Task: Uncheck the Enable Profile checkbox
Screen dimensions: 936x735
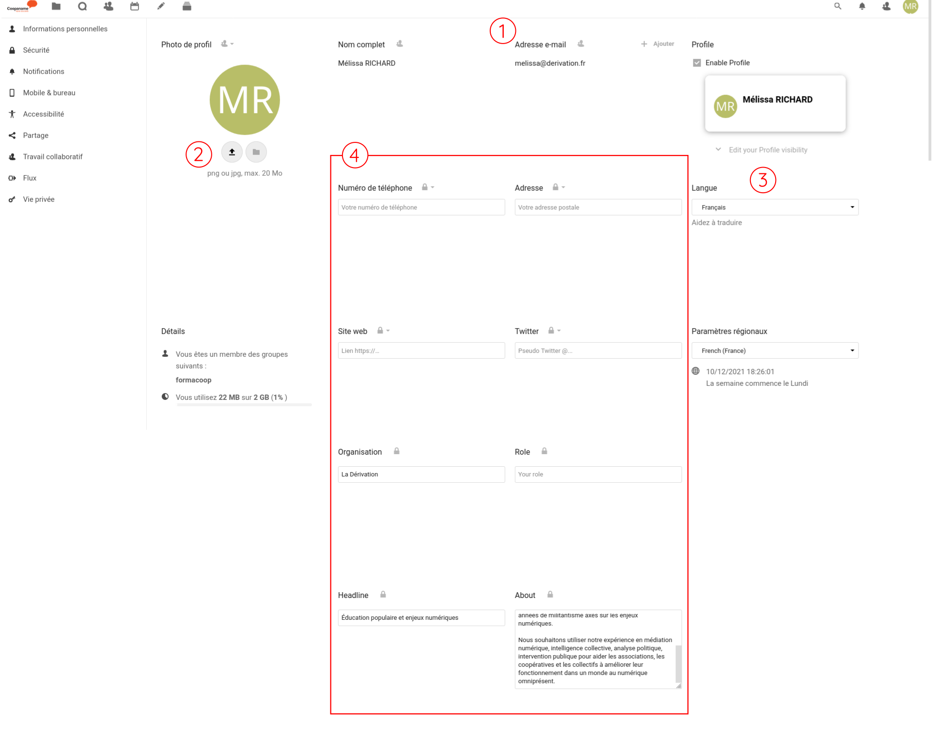Action: [x=697, y=63]
